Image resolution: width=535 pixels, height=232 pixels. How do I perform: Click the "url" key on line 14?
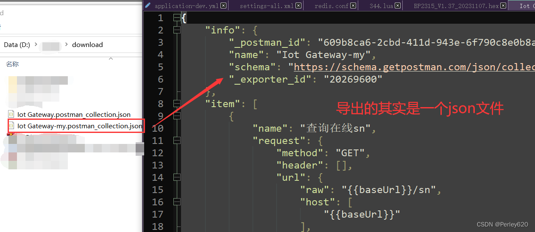[x=291, y=177]
